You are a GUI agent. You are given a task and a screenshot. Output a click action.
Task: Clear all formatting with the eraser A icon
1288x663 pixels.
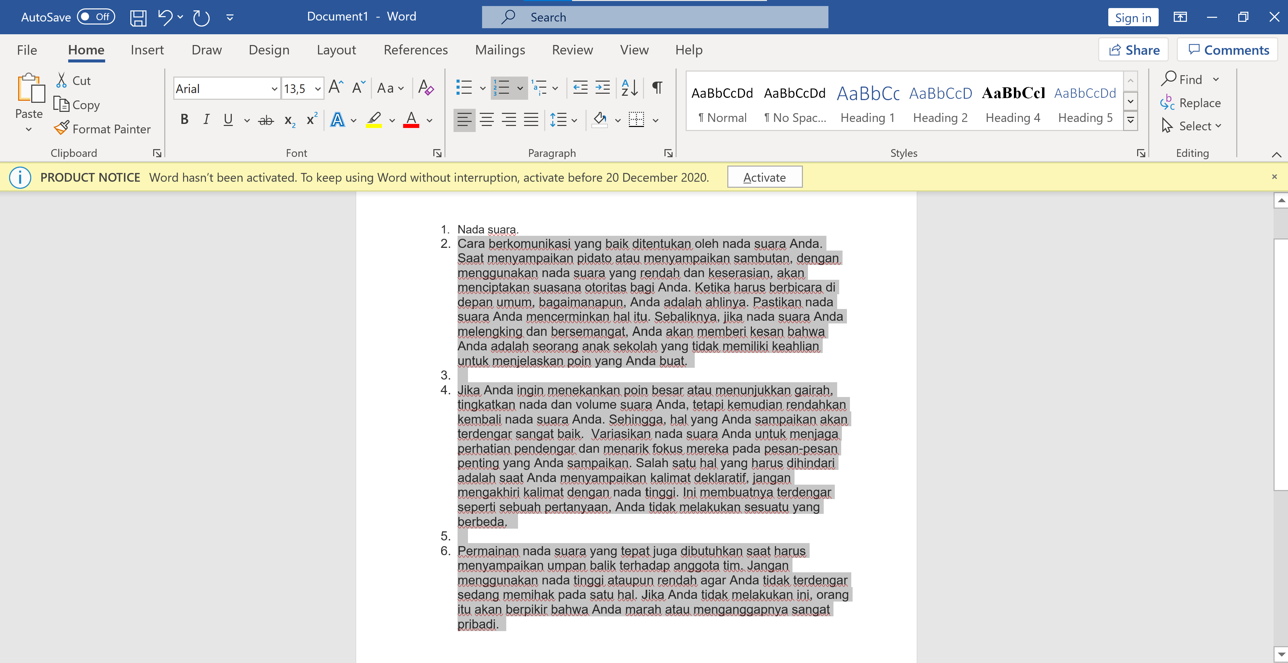426,88
